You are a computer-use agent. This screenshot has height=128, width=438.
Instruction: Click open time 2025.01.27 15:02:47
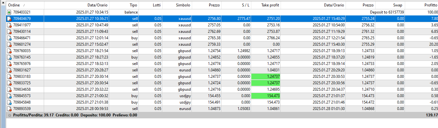[92, 44]
